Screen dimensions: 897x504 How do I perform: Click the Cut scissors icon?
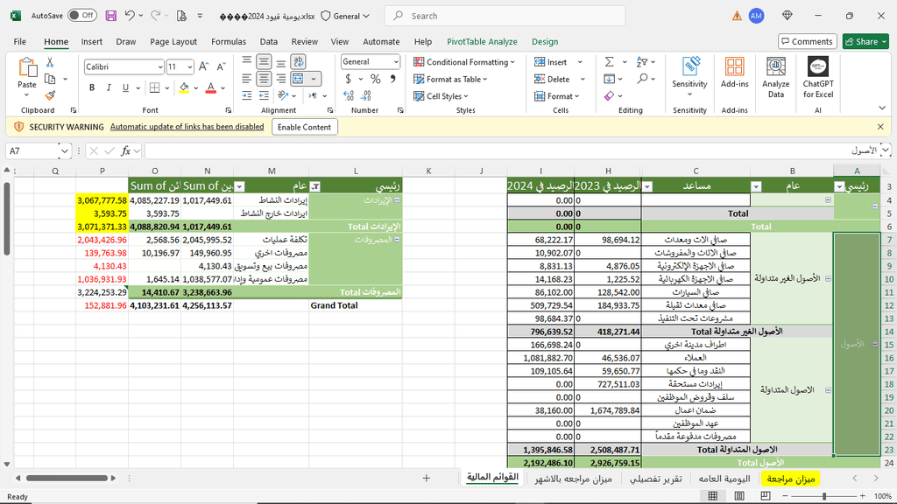coord(50,62)
